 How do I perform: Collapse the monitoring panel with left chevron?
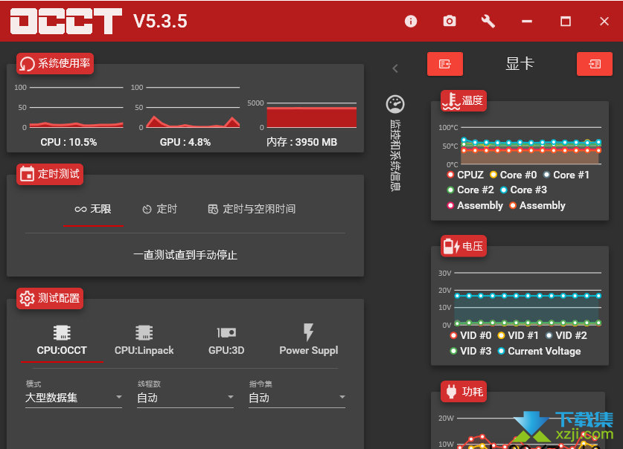(395, 68)
